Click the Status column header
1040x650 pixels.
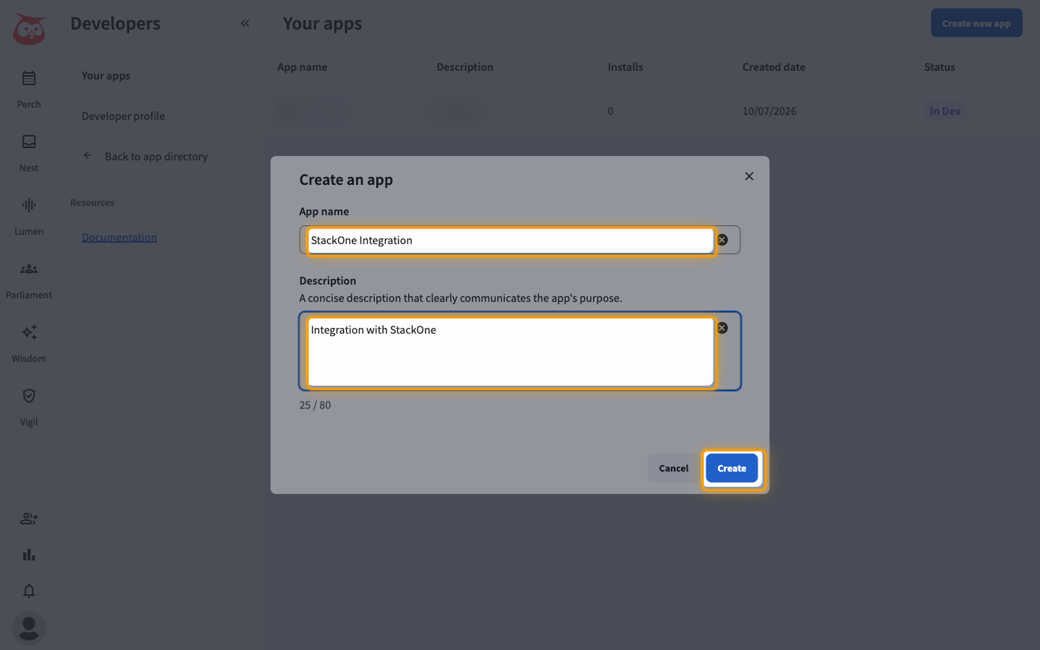pos(940,67)
